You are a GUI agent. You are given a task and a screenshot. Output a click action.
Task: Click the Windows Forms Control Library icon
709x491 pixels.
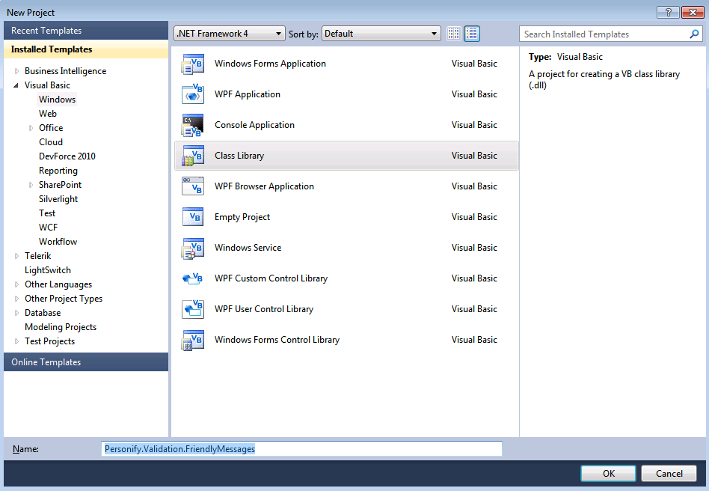click(x=193, y=340)
